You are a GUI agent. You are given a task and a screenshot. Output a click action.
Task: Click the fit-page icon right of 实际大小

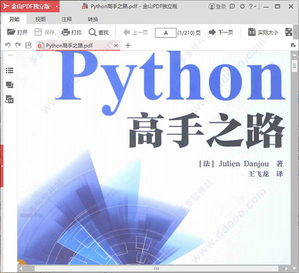(289, 32)
